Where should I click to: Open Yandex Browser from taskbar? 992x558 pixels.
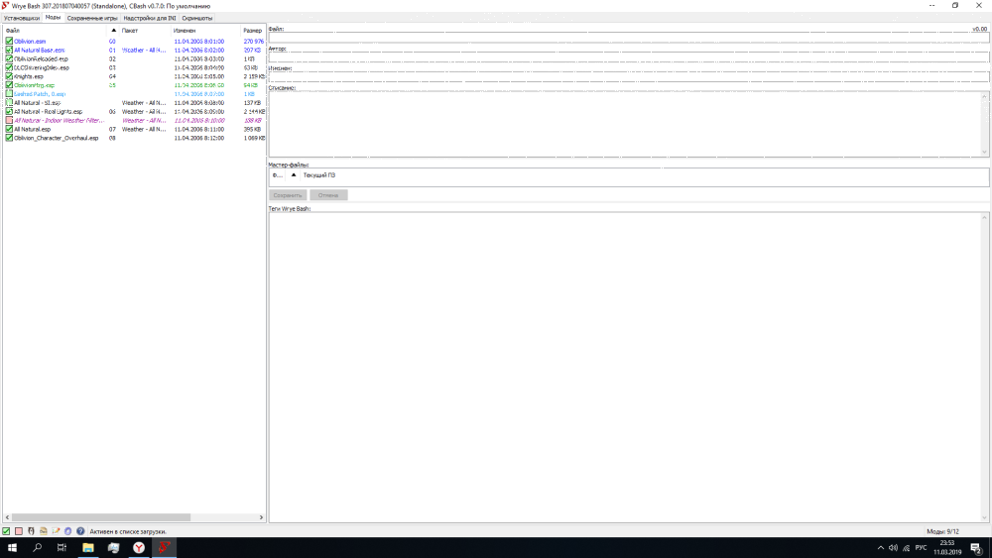coord(139,548)
